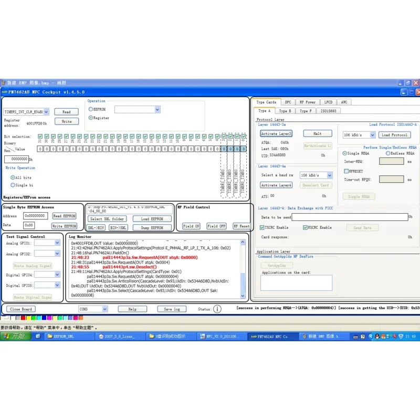The height and width of the screenshot is (420, 420).
Task: Click the register Read button
Action: tap(67, 112)
